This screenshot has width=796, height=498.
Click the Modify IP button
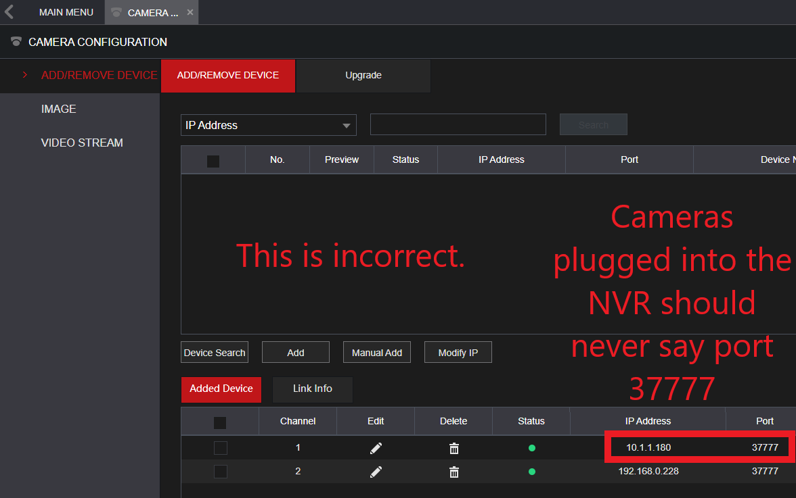[458, 353]
